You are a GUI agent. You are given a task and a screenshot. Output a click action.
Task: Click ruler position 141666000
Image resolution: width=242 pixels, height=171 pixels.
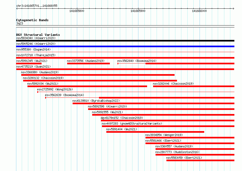tap(199, 11)
